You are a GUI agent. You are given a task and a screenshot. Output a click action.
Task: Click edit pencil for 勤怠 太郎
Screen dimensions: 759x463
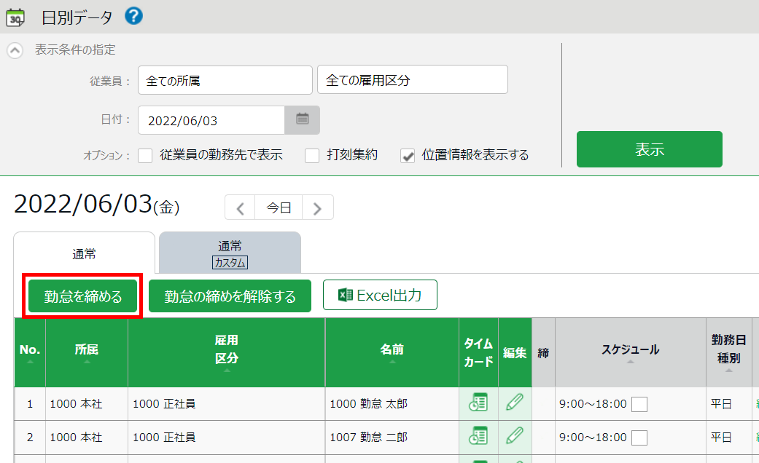point(515,403)
